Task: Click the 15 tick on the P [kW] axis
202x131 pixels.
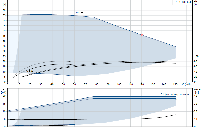Action: [4, 104]
